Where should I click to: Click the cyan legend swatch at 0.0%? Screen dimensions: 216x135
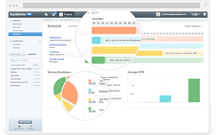coord(90,90)
